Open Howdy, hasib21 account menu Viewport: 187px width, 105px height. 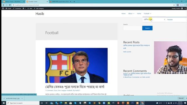(x=177, y=8)
